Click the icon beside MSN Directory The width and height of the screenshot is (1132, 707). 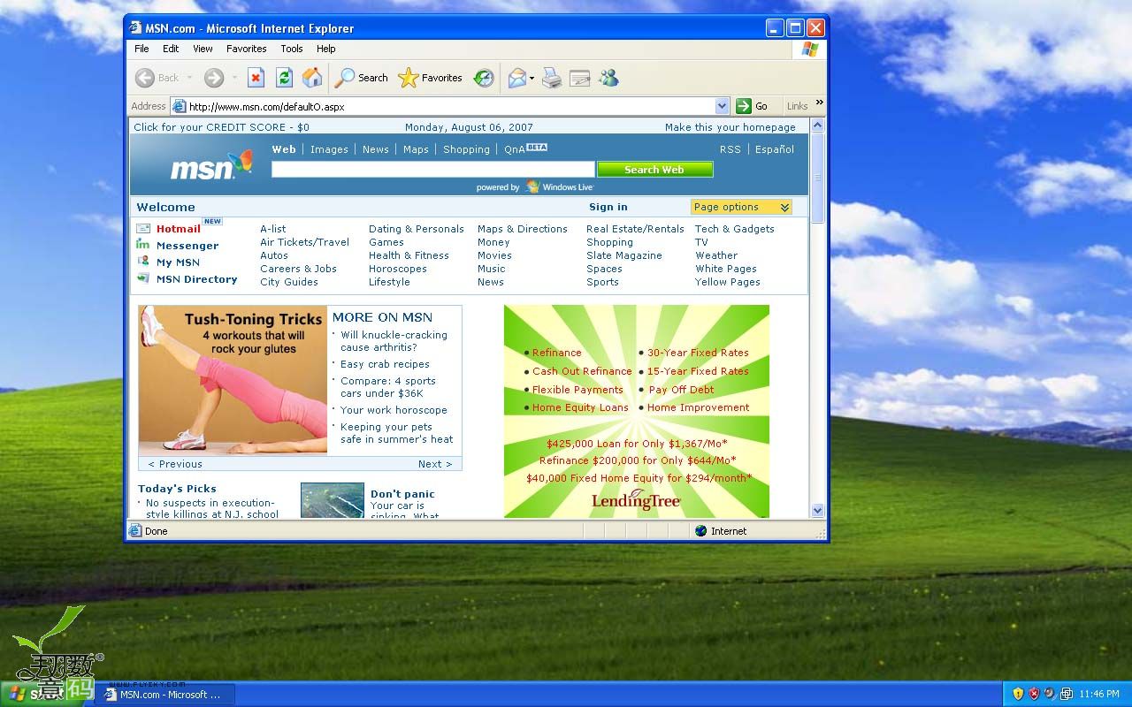tap(143, 278)
